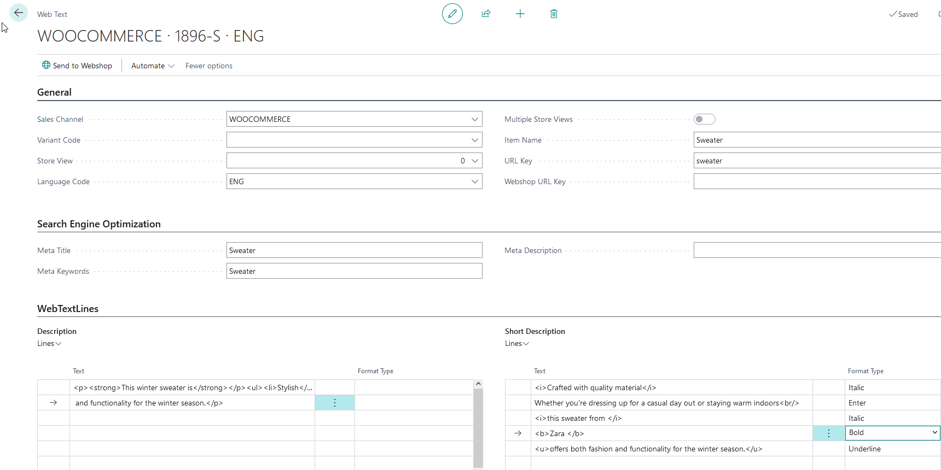Open Variant Code dropdown
Screen dimensions: 941x470
(x=474, y=140)
